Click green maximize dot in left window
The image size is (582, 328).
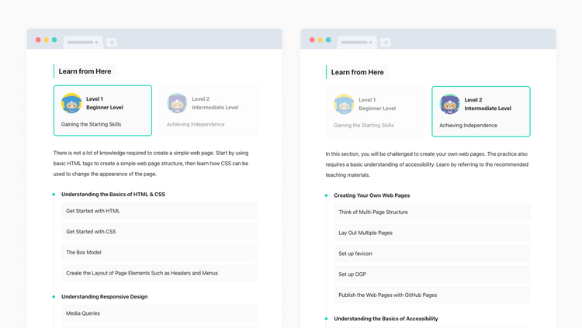click(54, 40)
